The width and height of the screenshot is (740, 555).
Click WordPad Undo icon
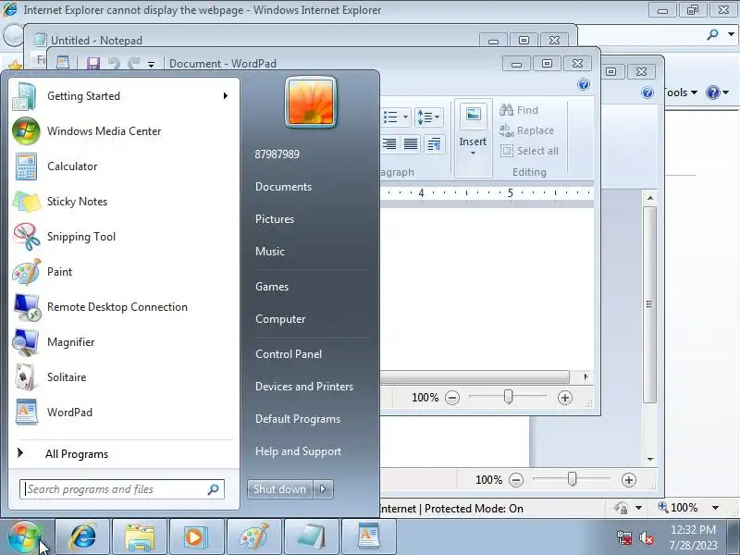click(113, 63)
